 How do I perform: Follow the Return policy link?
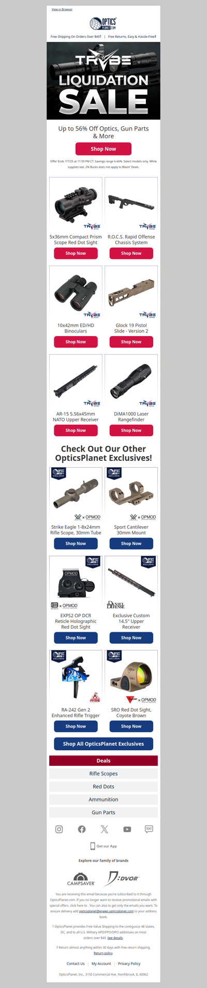(x=103, y=953)
